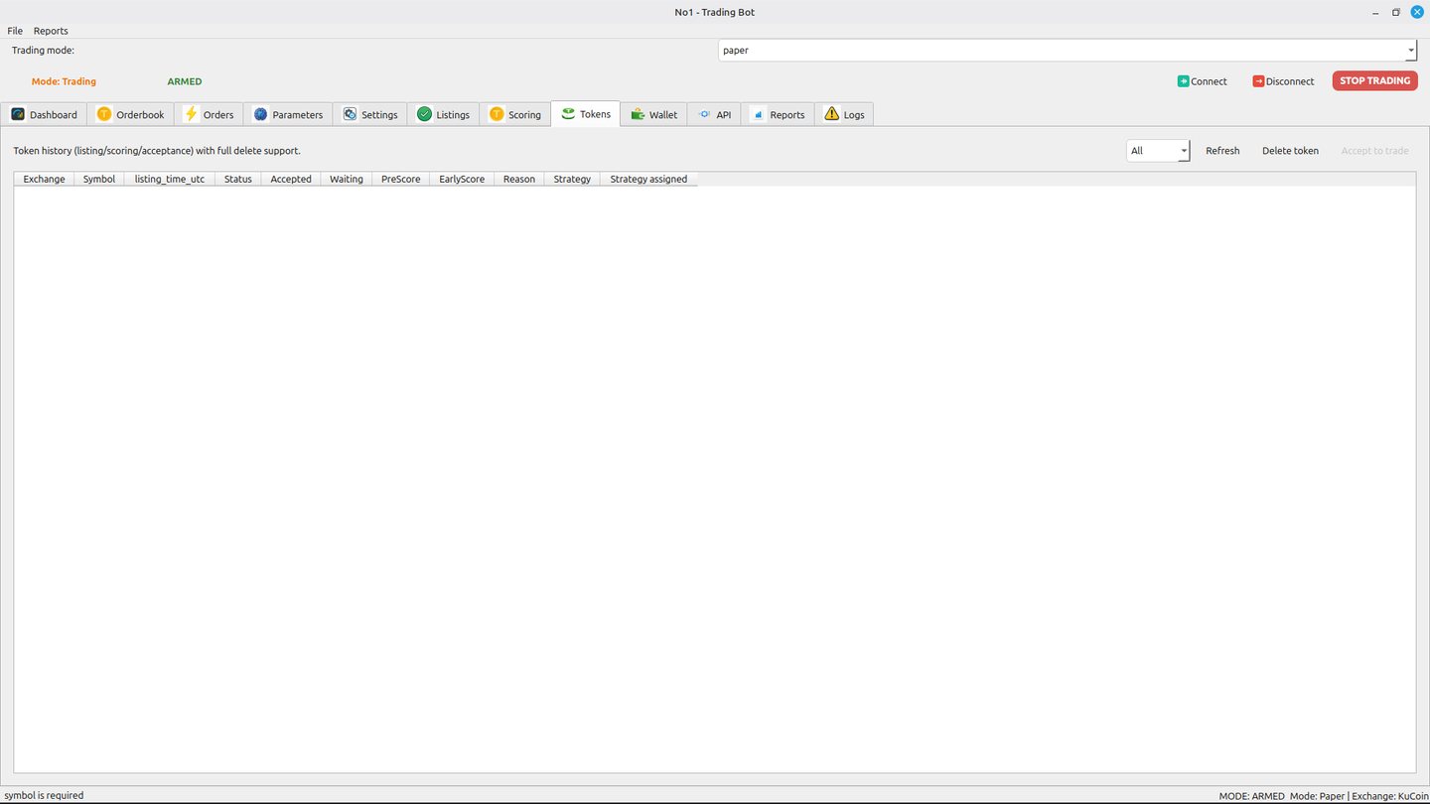Click the Wallet icon

(638, 114)
